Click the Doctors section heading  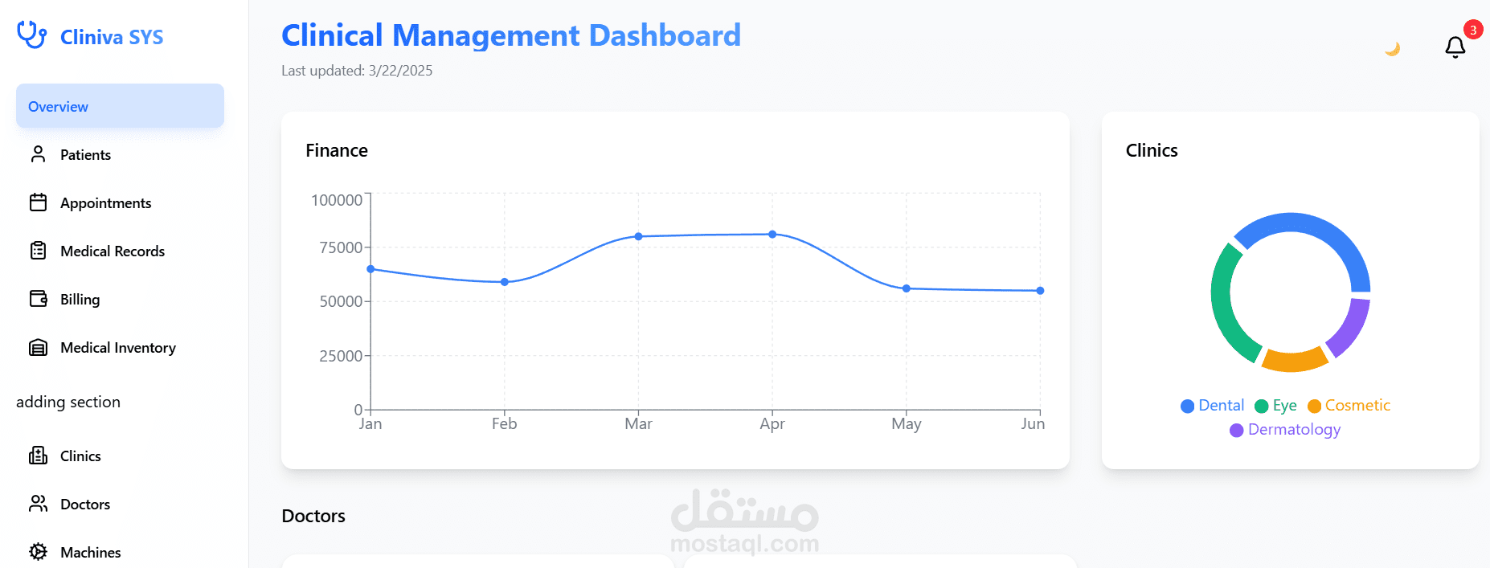[x=313, y=516]
